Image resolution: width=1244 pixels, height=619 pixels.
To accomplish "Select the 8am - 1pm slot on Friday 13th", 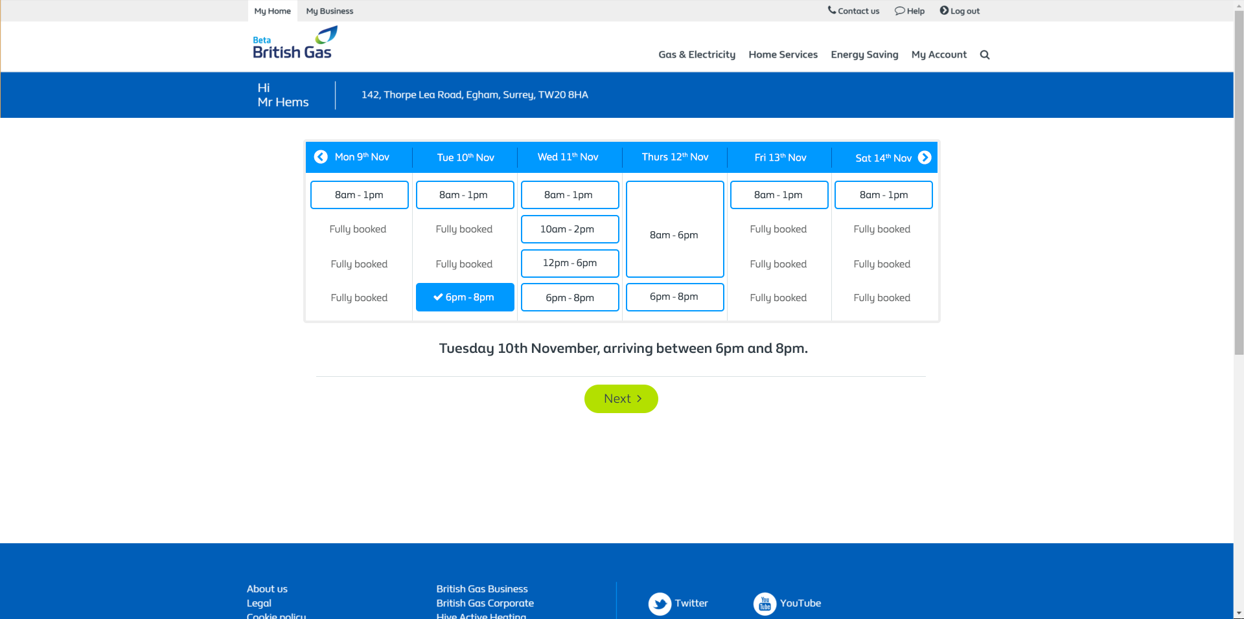I will click(x=779, y=194).
